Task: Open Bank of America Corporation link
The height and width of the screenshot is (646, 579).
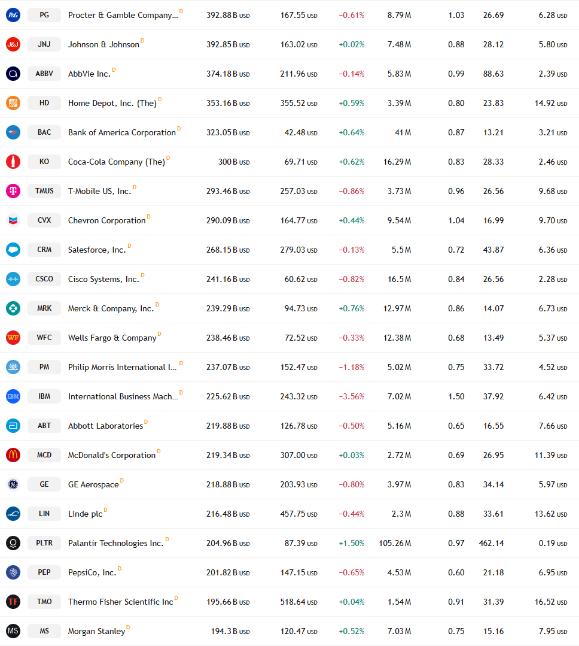Action: pyautogui.click(x=122, y=132)
